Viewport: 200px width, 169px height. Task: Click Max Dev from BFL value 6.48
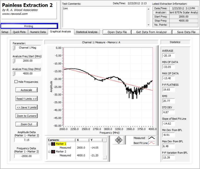pos(168,146)
